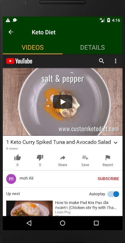This screenshot has width=125, height=243.
Task: Open the Pad Kra Pao video title
Action: (x=86, y=205)
